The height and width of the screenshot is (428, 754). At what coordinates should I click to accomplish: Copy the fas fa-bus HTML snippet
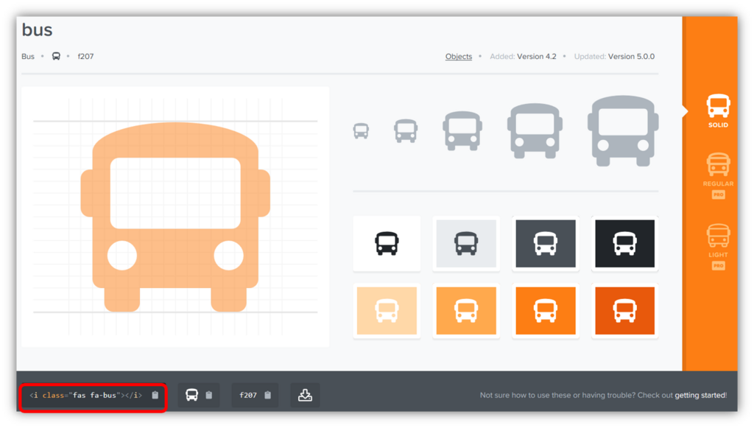94,396
